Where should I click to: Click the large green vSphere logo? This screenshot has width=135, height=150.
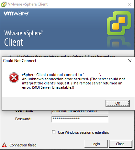[x=119, y=23]
